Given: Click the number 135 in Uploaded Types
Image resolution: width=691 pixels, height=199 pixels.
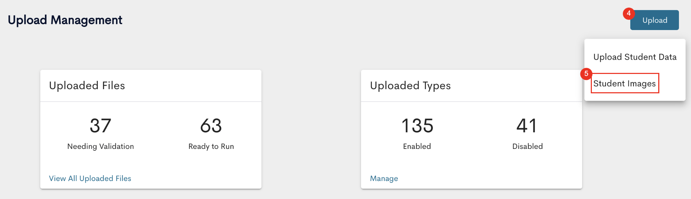Looking at the screenshot, I should tap(417, 126).
